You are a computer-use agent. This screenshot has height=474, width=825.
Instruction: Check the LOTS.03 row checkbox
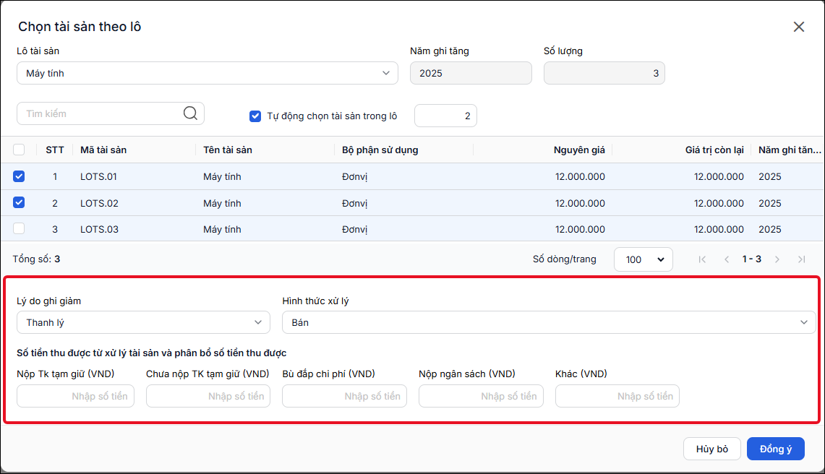[19, 229]
